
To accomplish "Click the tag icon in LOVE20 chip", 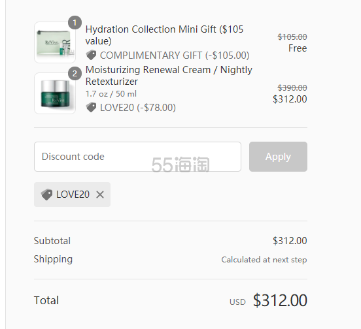I will (46, 195).
